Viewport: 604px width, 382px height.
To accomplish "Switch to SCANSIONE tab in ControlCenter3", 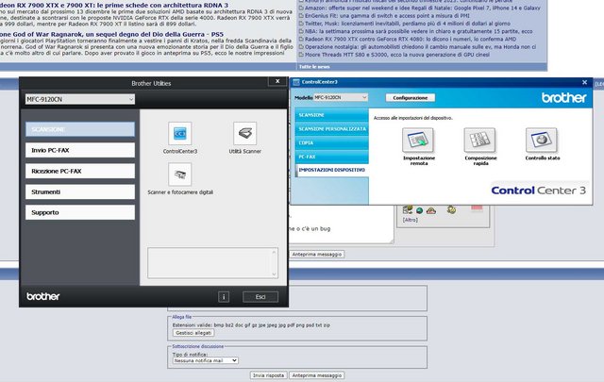I will (x=331, y=115).
